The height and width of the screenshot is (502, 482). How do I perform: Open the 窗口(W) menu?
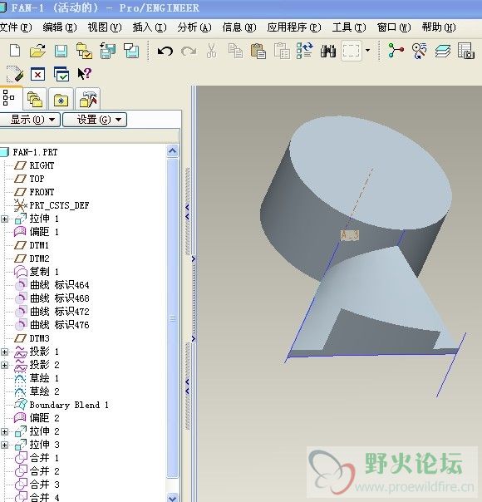(394, 27)
